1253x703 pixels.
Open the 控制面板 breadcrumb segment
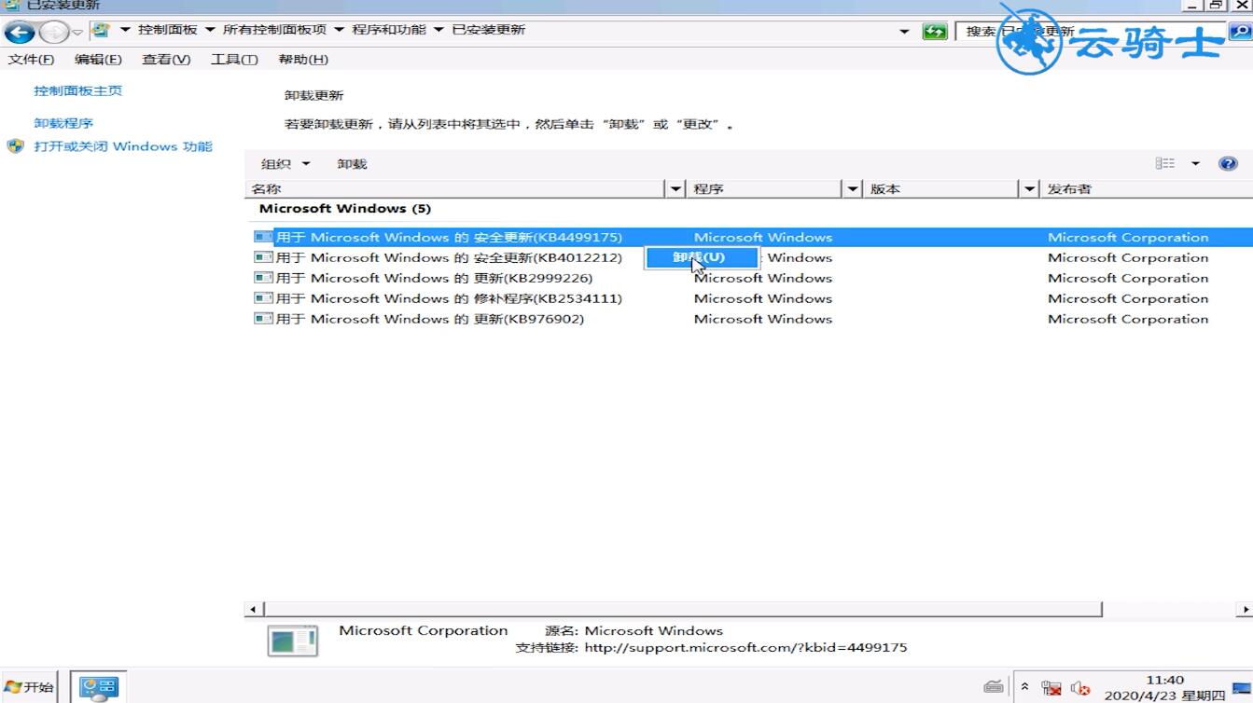[x=168, y=30]
